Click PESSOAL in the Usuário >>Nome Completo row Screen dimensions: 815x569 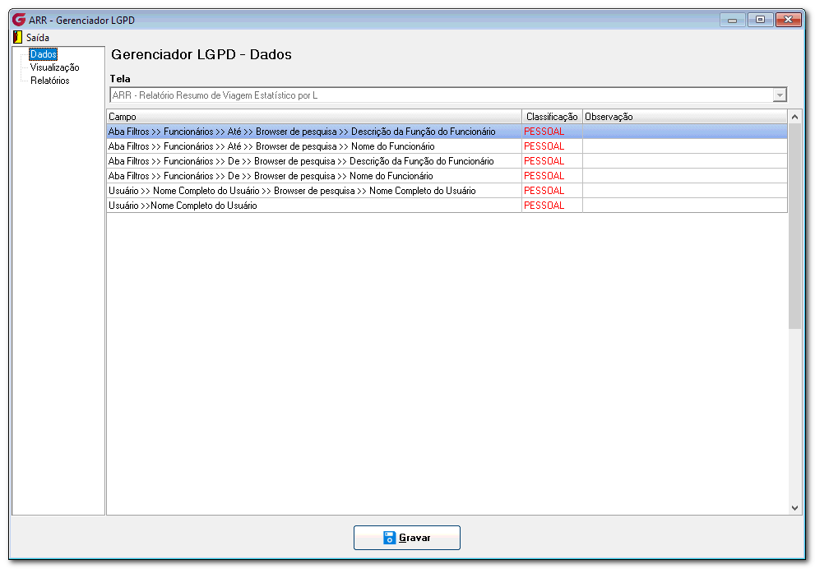tap(544, 206)
